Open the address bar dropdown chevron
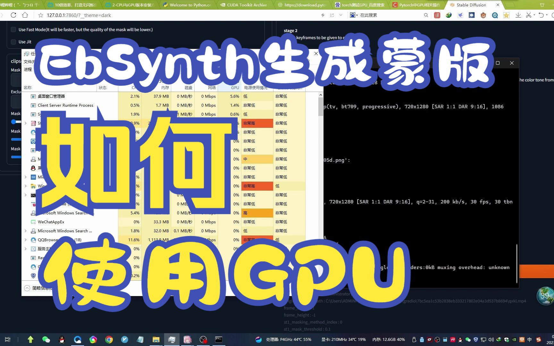554x346 pixels. (341, 15)
